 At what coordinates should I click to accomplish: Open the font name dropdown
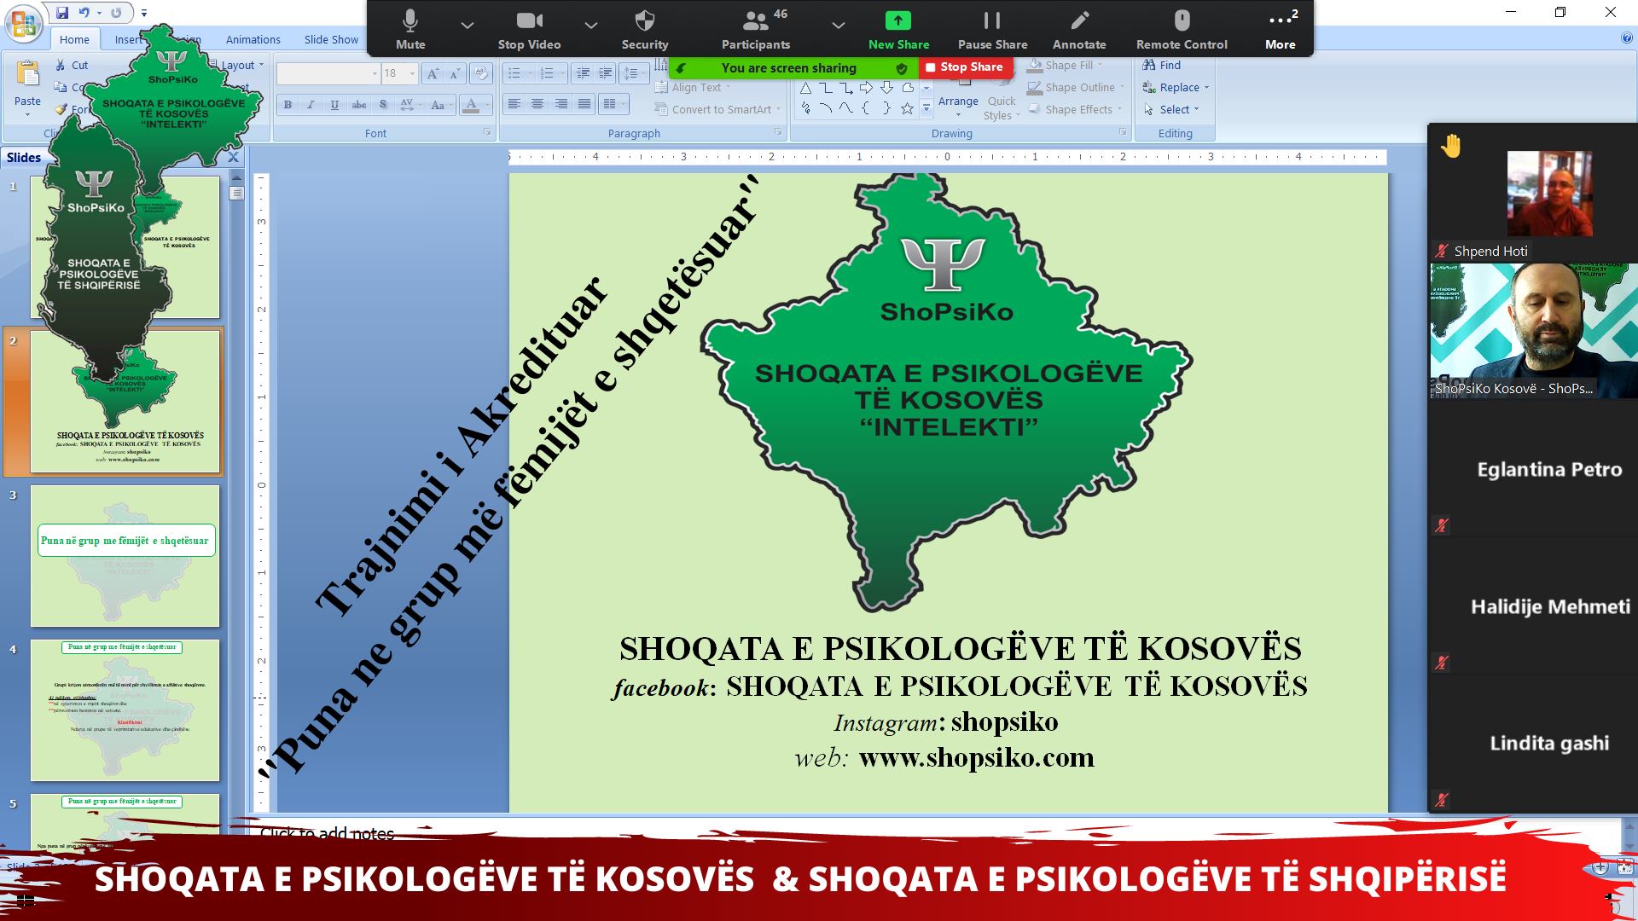pyautogui.click(x=375, y=73)
